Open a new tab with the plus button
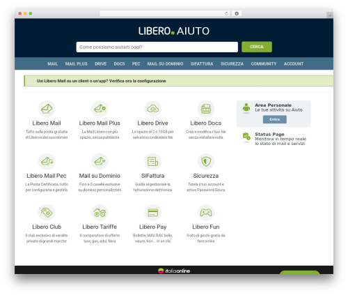 (330, 15)
